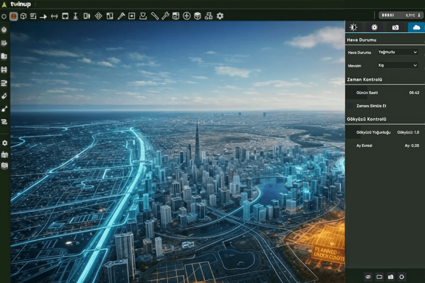This screenshot has width=425, height=283.
Task: Switch to the camera tab in the right panel
Action: point(396,27)
